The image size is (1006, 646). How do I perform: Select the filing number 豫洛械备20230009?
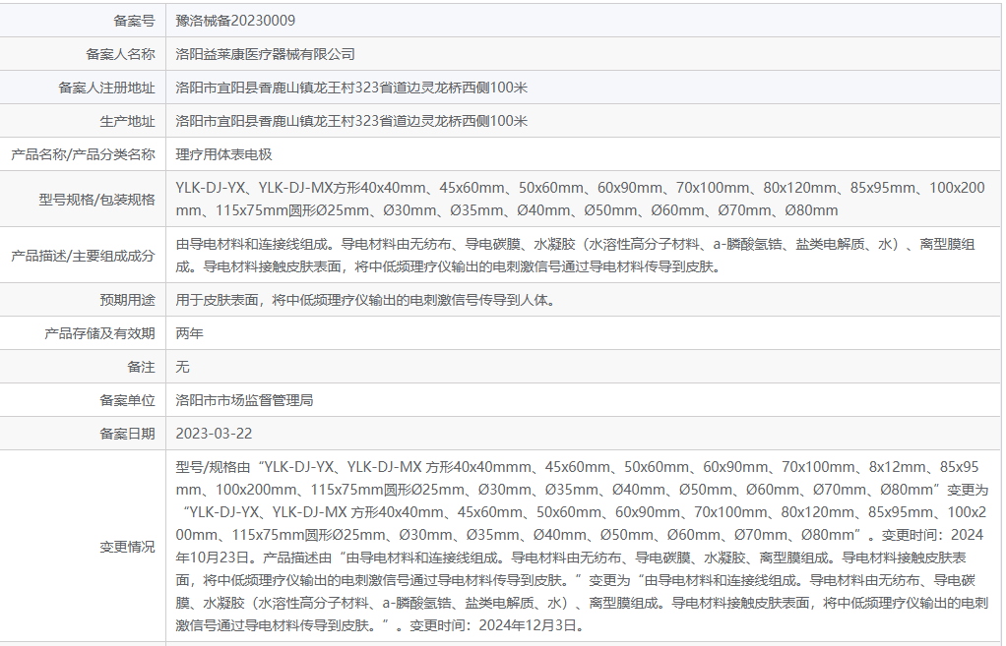click(x=235, y=21)
